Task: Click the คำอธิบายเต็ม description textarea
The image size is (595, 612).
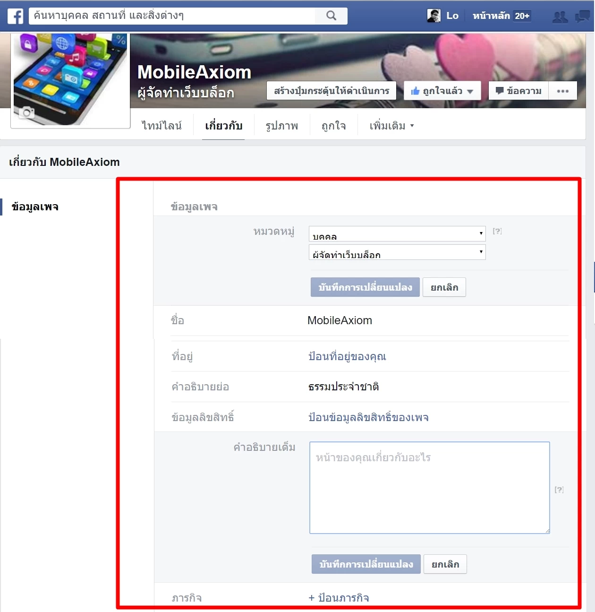Action: [430, 488]
